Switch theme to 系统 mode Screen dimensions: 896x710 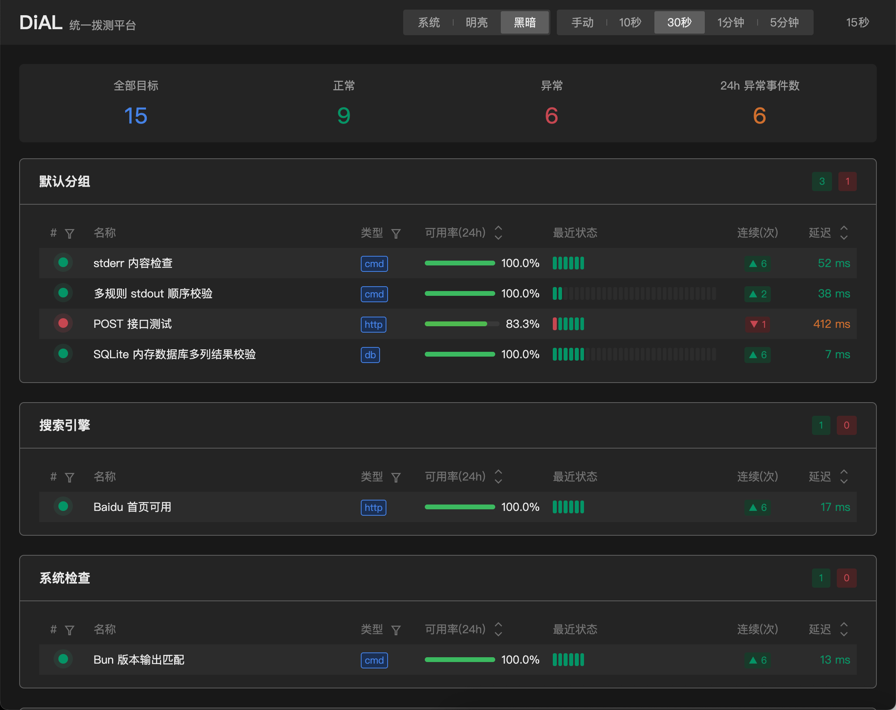click(x=428, y=22)
